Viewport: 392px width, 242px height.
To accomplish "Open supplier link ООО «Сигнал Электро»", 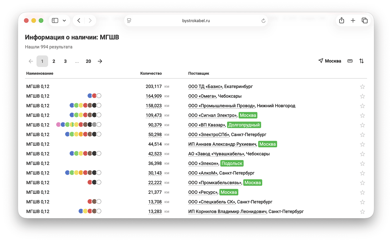I will tap(213, 115).
